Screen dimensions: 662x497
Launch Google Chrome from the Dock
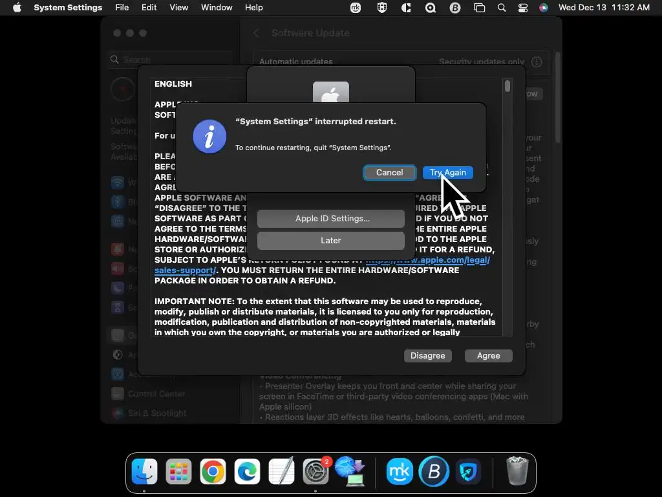pos(213,471)
